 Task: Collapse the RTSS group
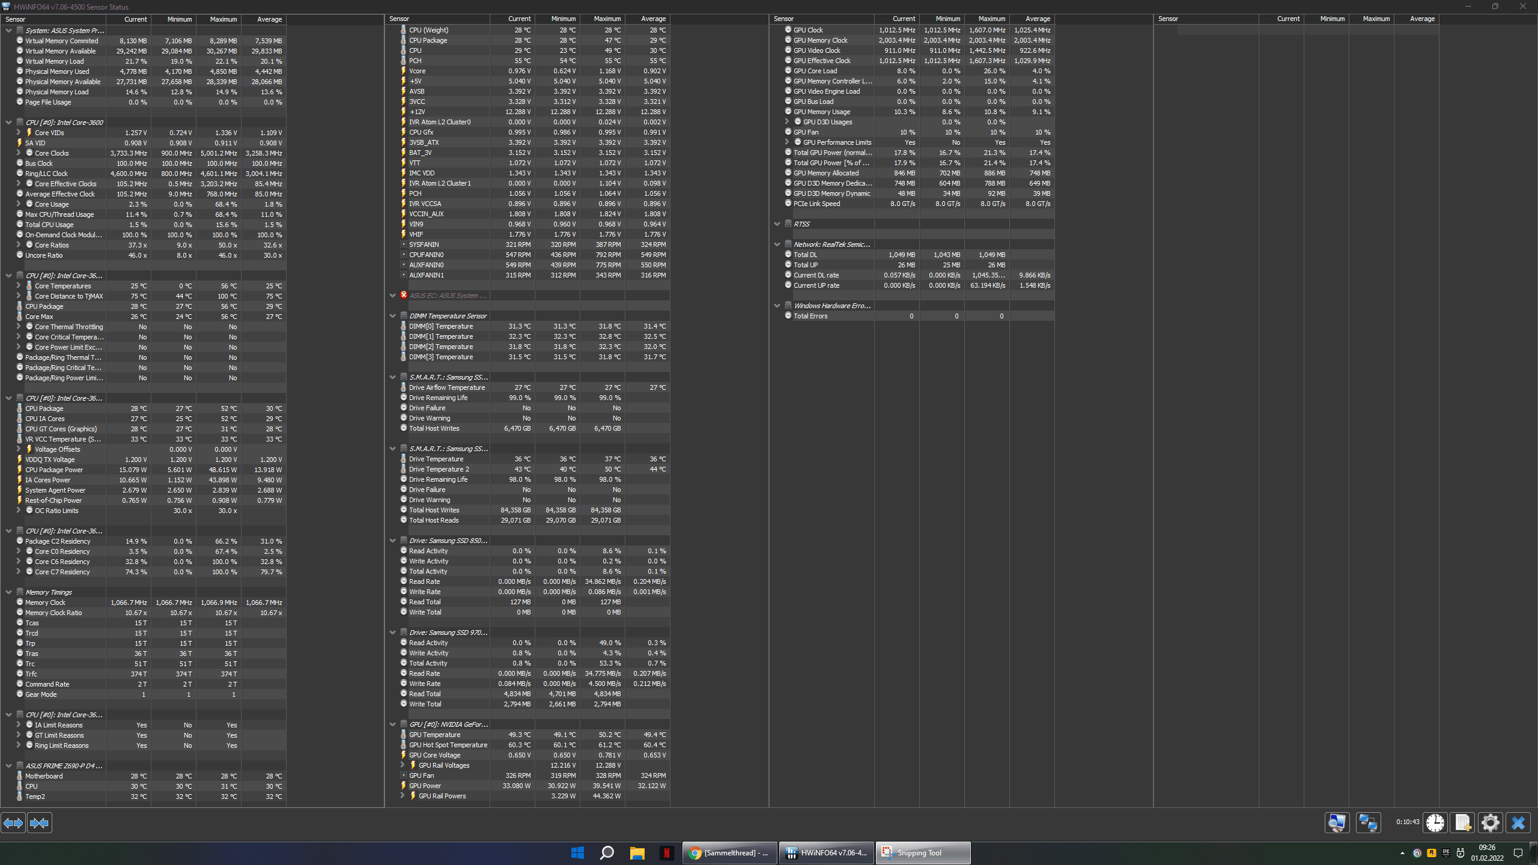pos(777,224)
